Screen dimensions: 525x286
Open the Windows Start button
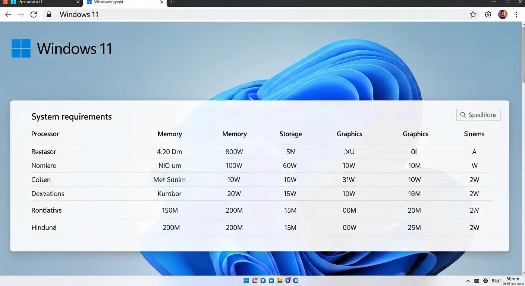pos(246,280)
